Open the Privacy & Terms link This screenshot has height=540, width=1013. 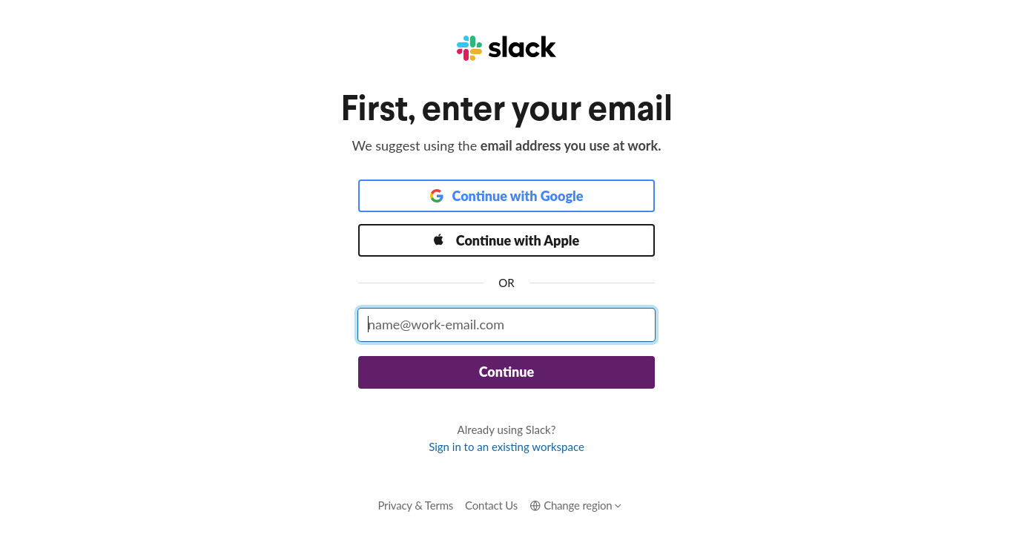click(x=415, y=506)
